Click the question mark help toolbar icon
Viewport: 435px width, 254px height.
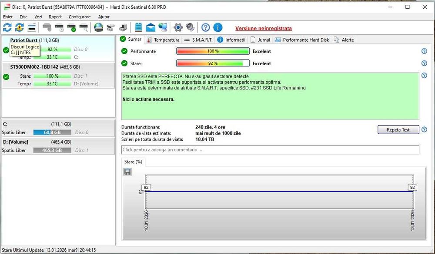point(205,27)
